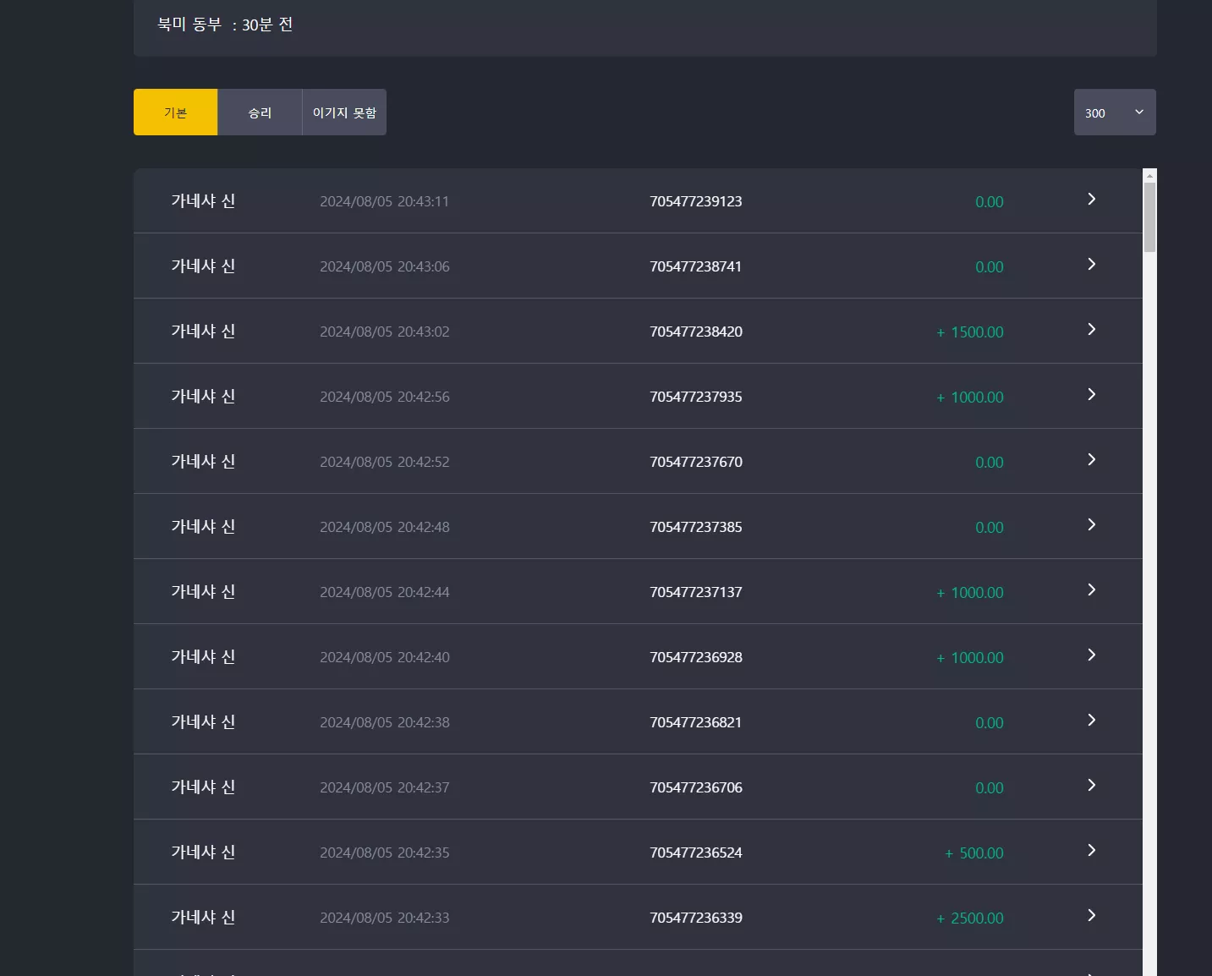
Task: Expand the 2500.00 win record chevron
Action: [1091, 916]
